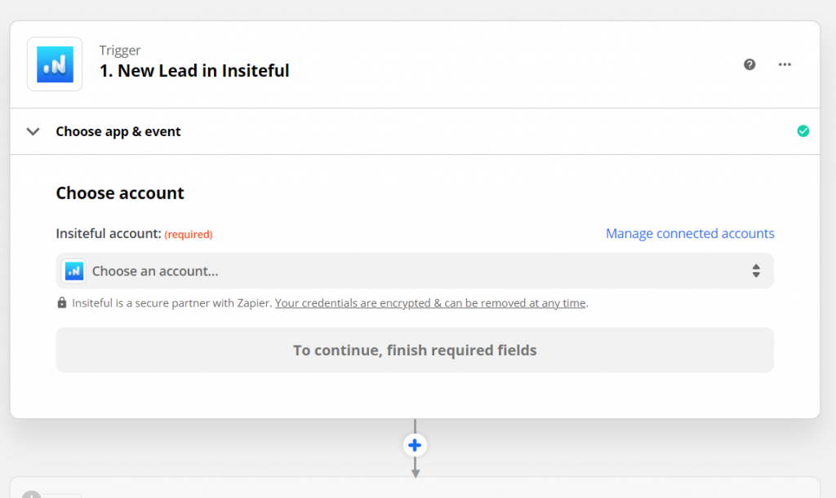Open the help question mark icon

(x=749, y=64)
